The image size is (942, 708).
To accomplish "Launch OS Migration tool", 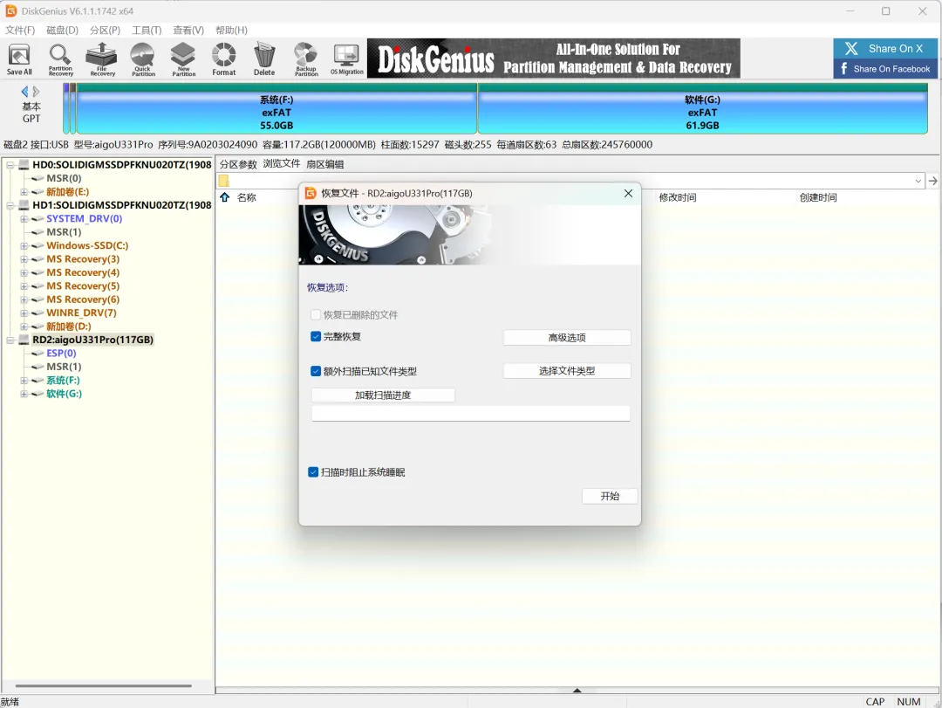I will pyautogui.click(x=346, y=59).
